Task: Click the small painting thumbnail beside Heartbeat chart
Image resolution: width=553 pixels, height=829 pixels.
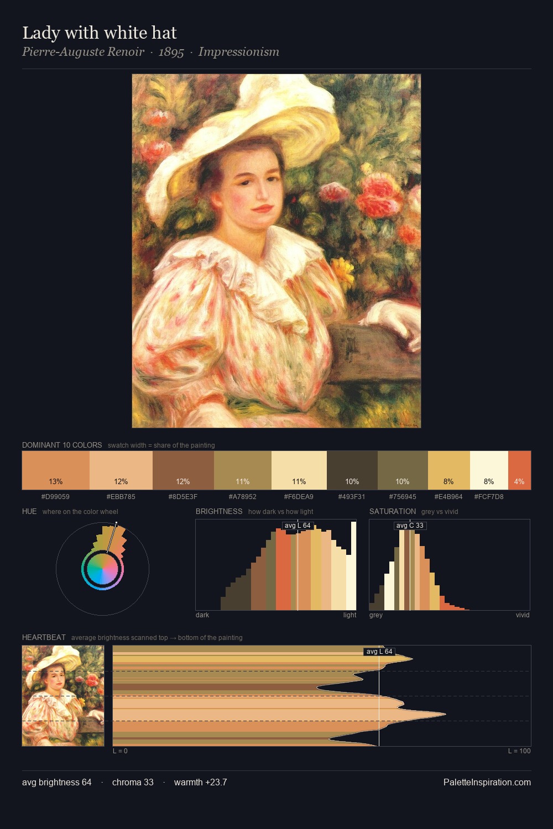Action: tap(63, 696)
